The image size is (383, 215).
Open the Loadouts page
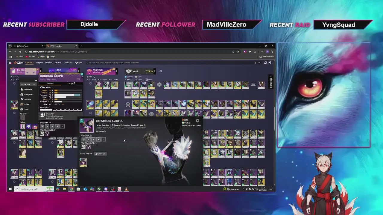tap(68, 63)
